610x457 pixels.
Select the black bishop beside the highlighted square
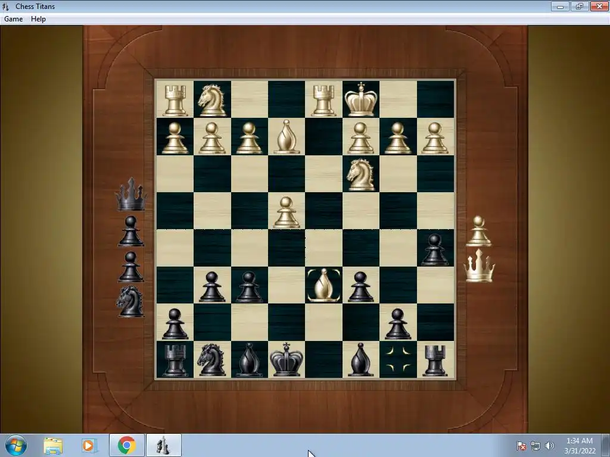point(360,360)
